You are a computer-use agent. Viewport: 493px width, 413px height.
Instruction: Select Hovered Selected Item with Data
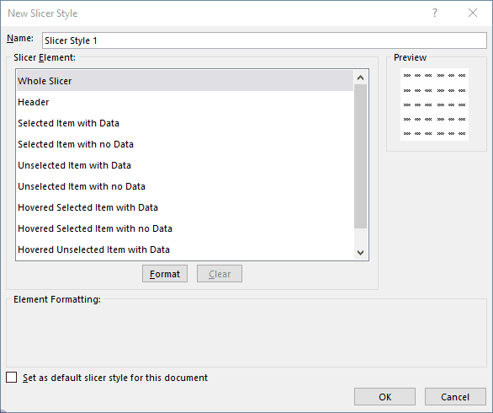click(185, 207)
